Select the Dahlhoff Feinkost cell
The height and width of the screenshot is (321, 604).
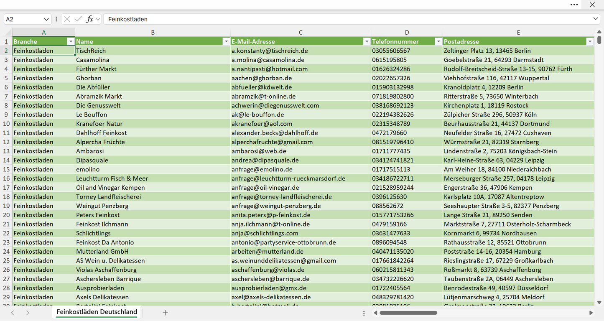[x=153, y=133]
